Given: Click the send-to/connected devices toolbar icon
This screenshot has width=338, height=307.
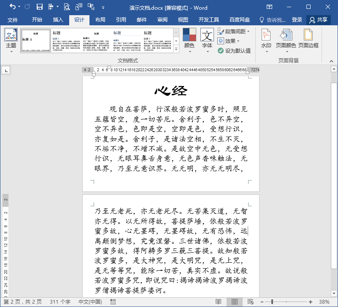Looking at the screenshot, I should pos(78,7).
